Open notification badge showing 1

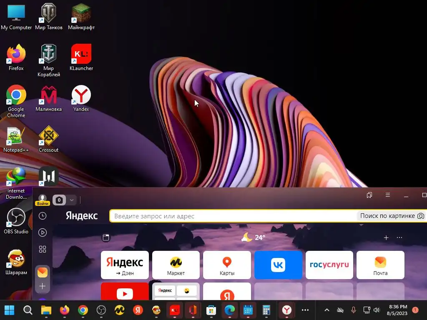[415, 310]
